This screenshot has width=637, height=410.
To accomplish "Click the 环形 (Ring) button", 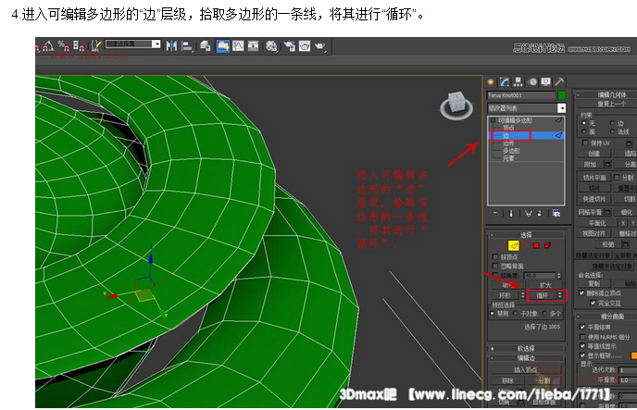I will click(505, 295).
